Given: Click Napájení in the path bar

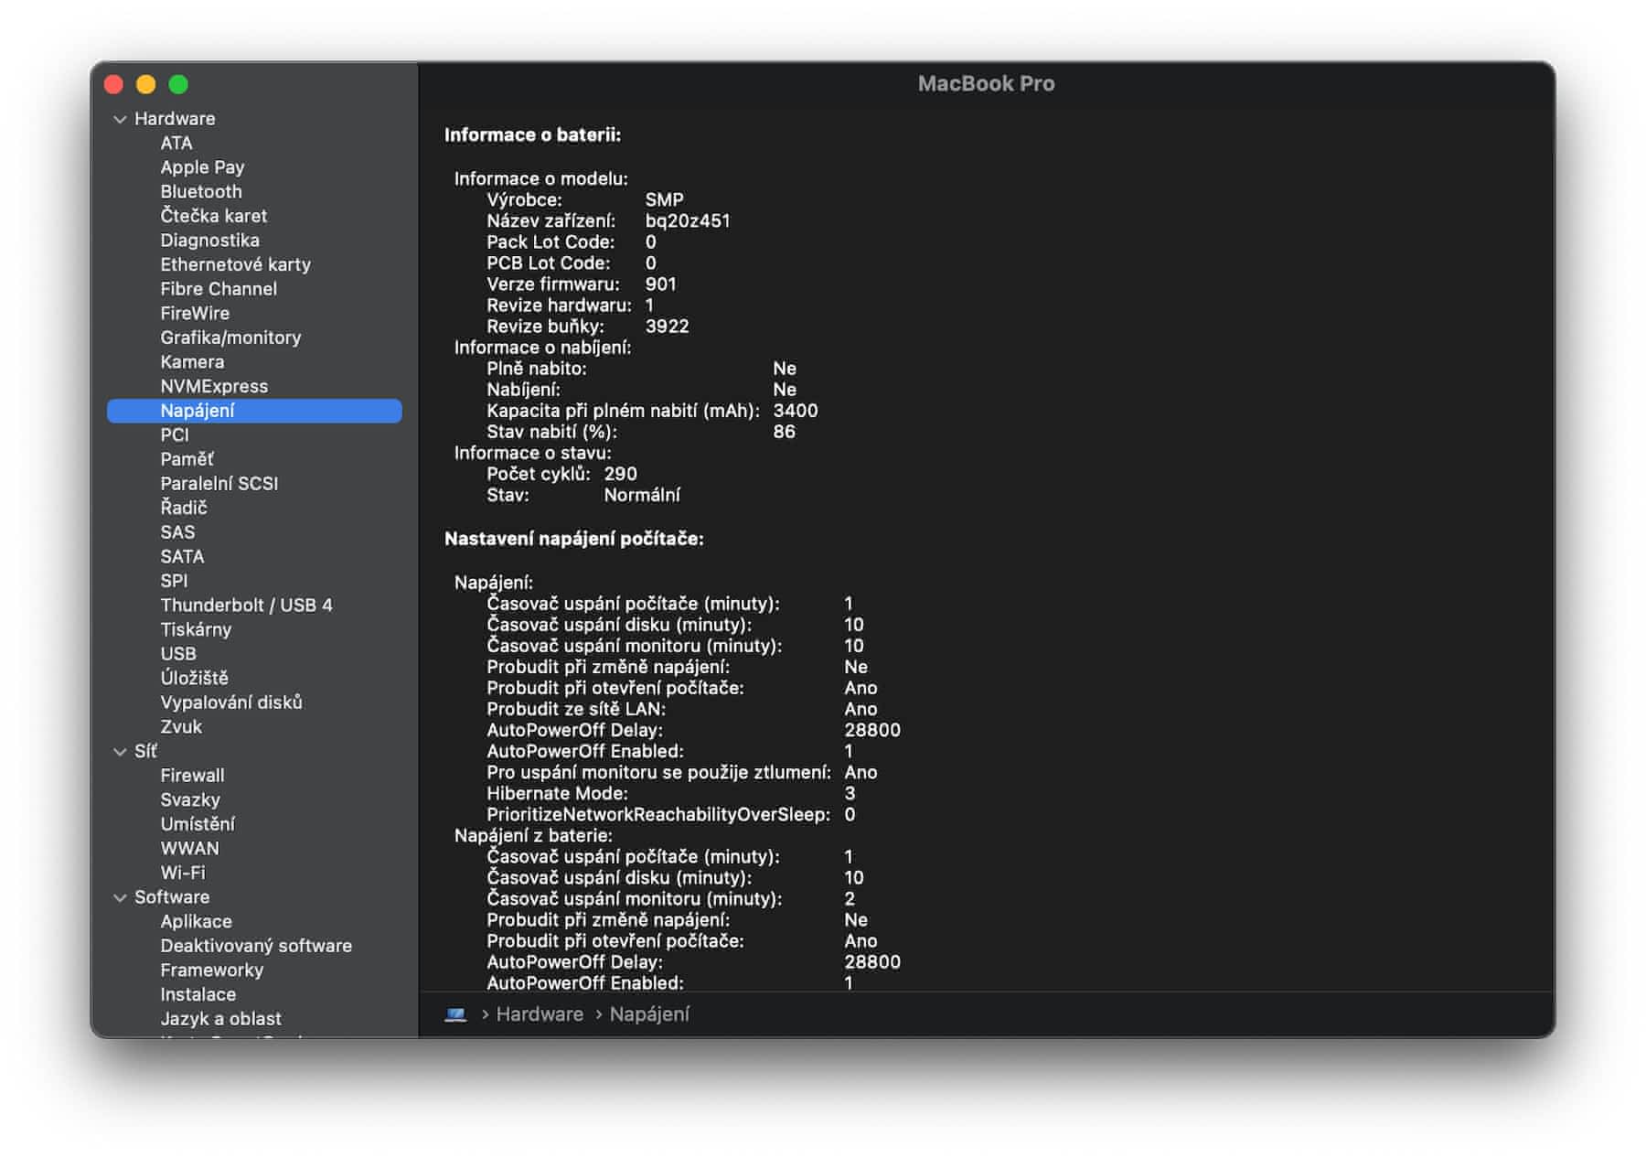Looking at the screenshot, I should [649, 1014].
